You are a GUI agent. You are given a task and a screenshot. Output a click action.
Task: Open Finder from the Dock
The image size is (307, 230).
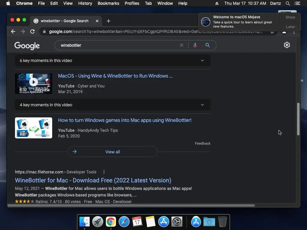[x=84, y=222]
